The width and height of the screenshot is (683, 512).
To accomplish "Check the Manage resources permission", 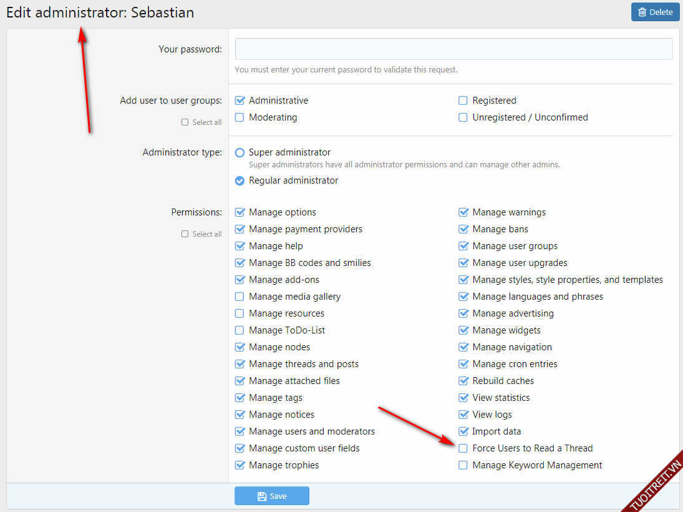I will [x=240, y=313].
